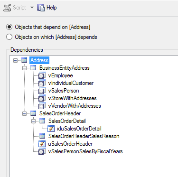
Task: Select vVendorWithAddresses in the tree
Action: pyautogui.click(x=75, y=106)
